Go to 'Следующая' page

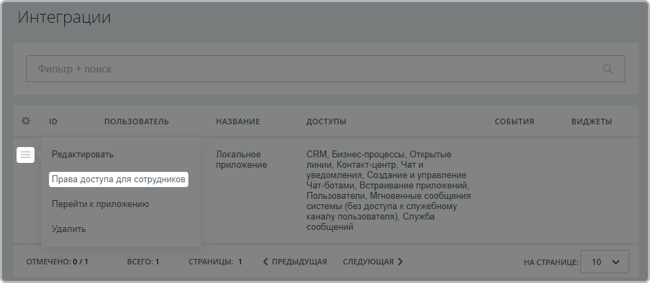373,262
